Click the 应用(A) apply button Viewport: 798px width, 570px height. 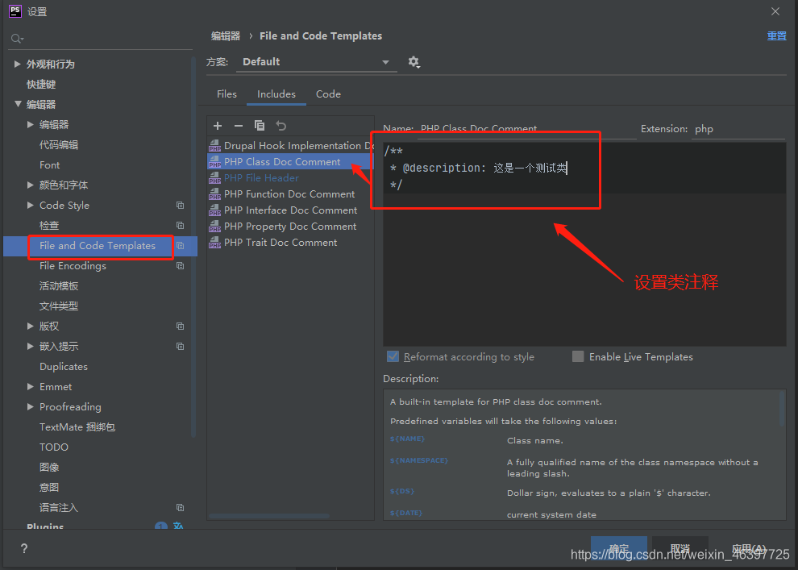(x=749, y=548)
